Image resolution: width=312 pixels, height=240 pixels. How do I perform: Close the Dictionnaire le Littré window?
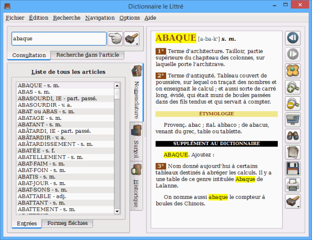click(300, 5)
